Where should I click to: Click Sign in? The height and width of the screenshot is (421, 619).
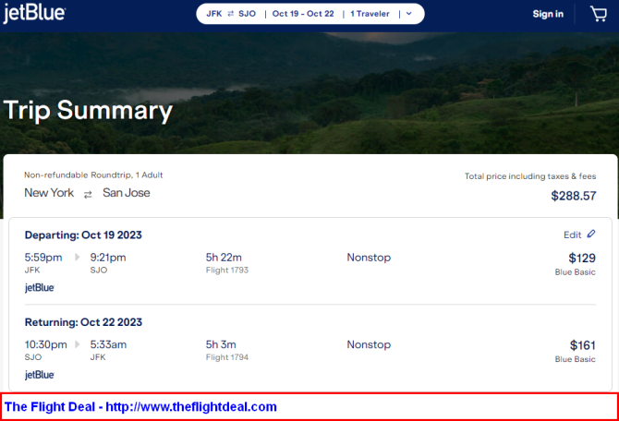pyautogui.click(x=548, y=14)
